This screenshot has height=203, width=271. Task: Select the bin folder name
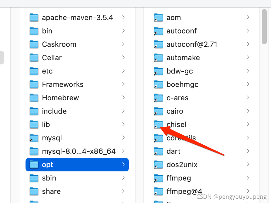coord(47,31)
